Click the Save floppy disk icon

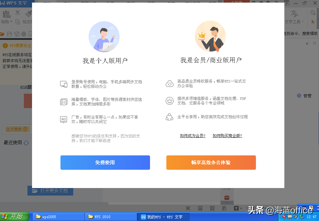(9, 34)
